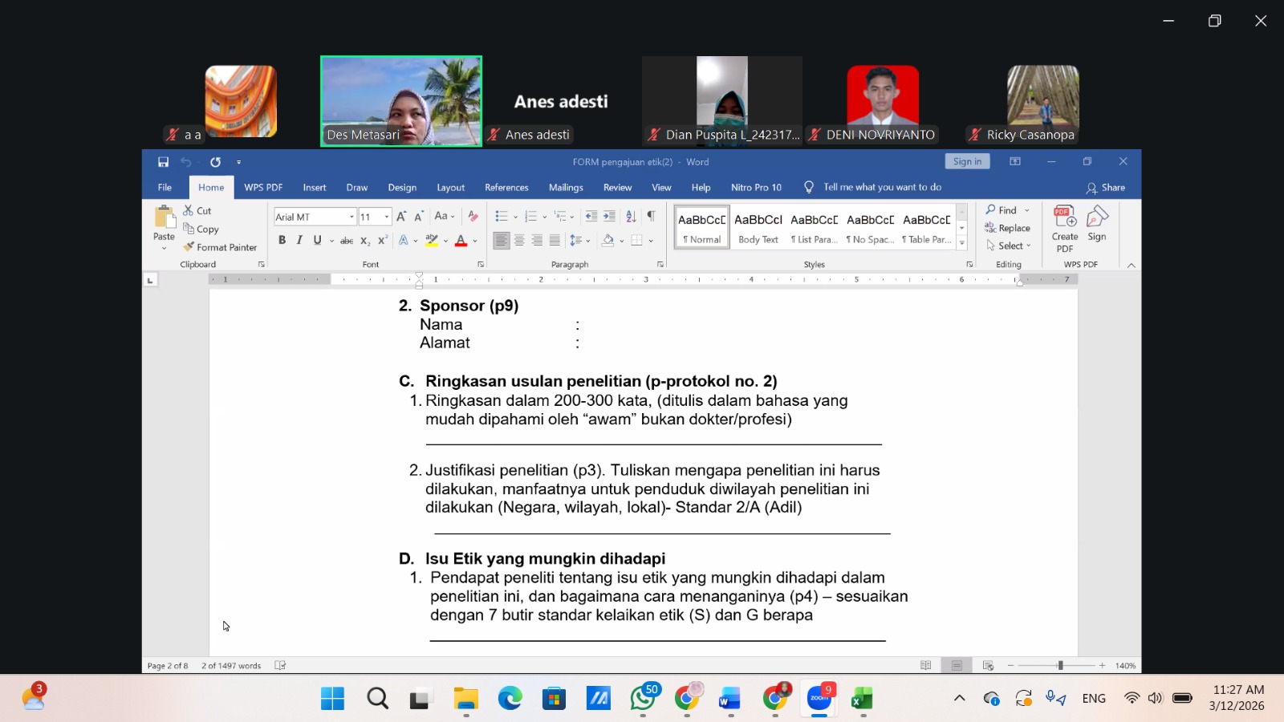
Task: Click the Clear All Formatting eraser icon
Action: [473, 216]
